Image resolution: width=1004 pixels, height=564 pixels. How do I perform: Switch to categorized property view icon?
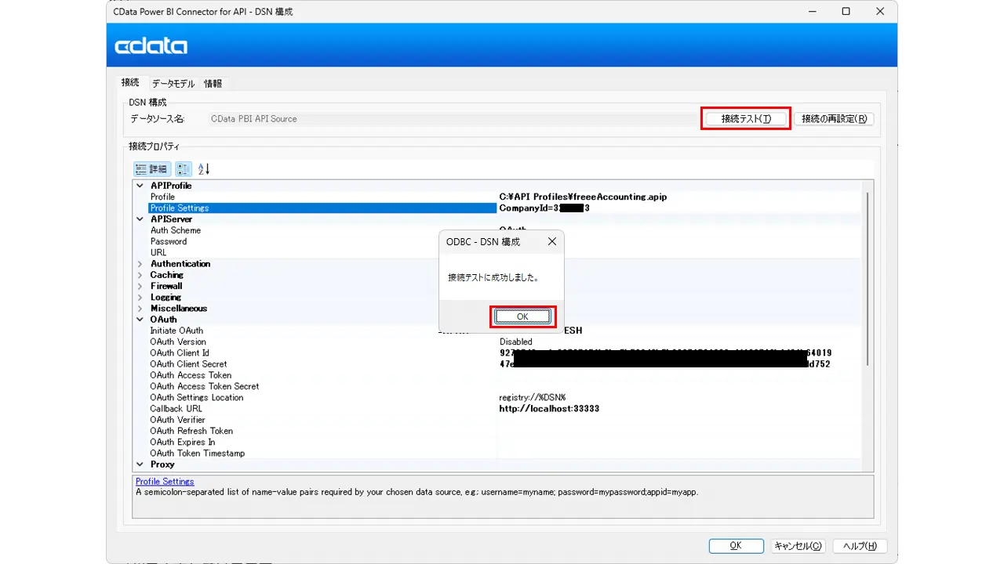click(x=184, y=168)
